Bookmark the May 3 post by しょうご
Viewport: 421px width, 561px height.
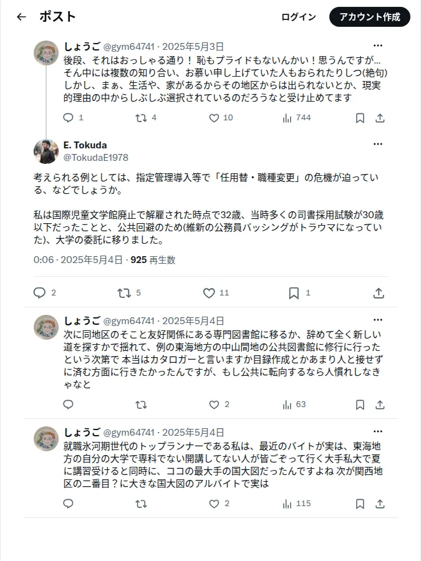click(360, 118)
